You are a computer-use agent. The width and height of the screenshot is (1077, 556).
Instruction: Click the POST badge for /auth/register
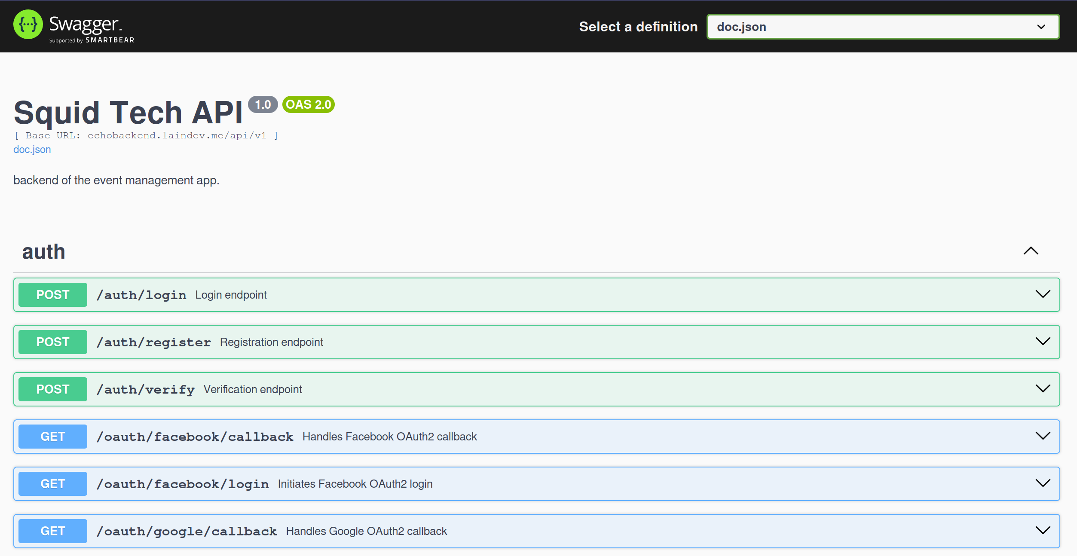tap(53, 342)
